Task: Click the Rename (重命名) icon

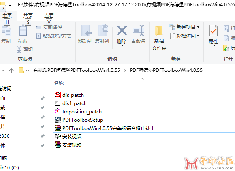Action: coord(139,30)
